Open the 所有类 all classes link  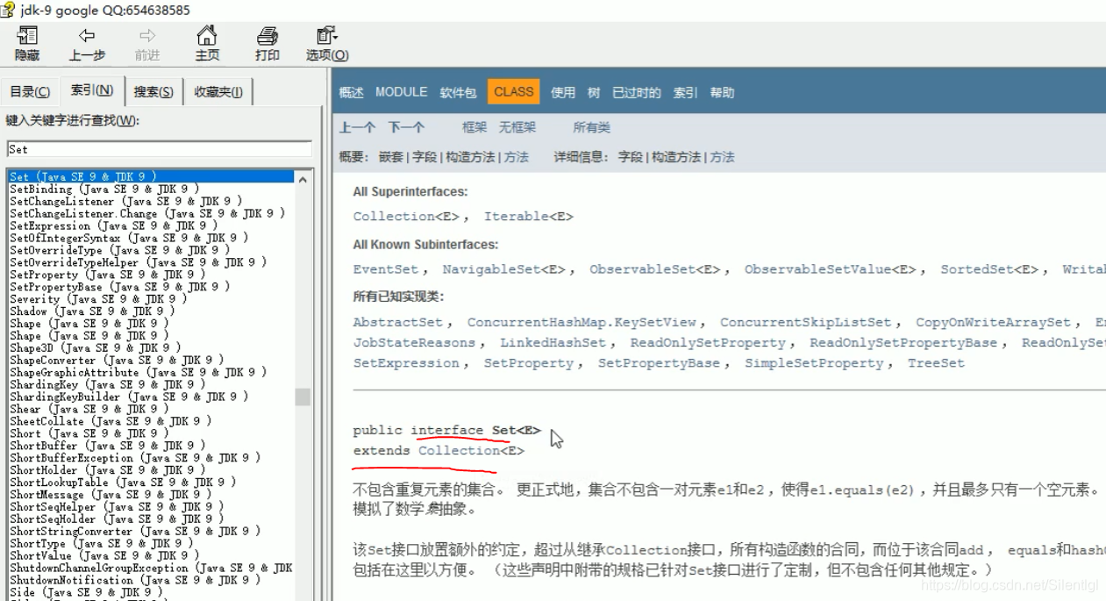click(592, 127)
